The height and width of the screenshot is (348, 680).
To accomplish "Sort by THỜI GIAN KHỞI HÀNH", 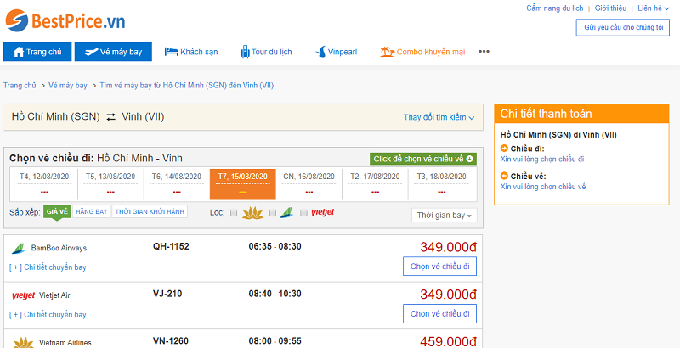I will (150, 211).
